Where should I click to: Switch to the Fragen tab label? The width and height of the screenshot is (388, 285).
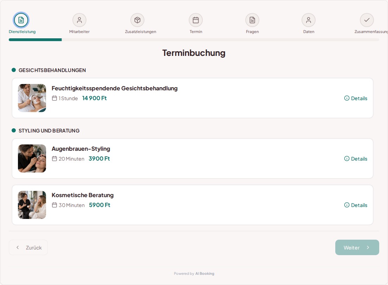click(252, 32)
